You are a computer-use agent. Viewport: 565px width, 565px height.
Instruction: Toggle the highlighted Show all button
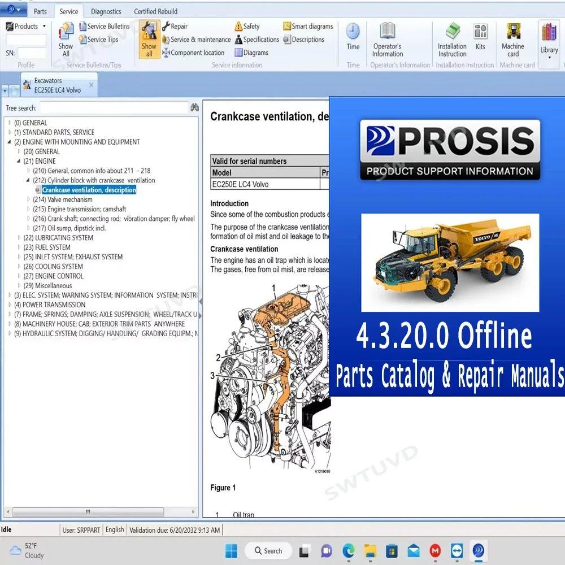pos(149,40)
